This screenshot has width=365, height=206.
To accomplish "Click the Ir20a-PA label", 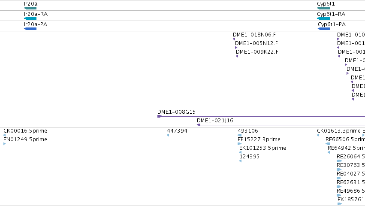I will pos(36,24).
